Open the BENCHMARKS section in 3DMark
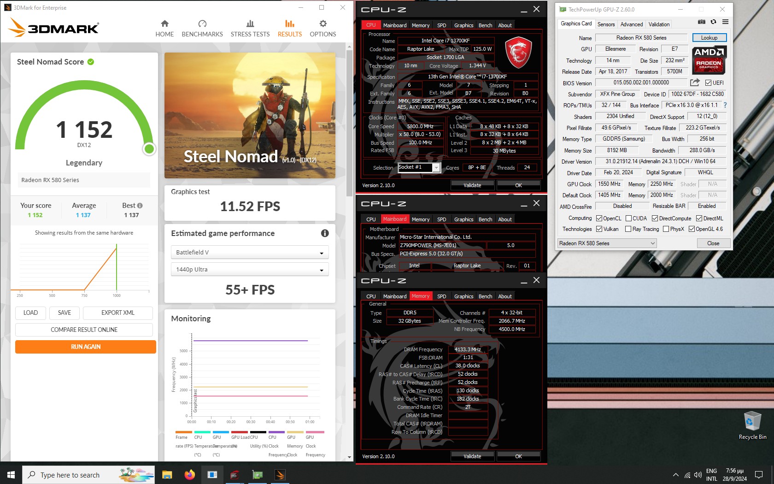The image size is (774, 484). click(x=202, y=29)
